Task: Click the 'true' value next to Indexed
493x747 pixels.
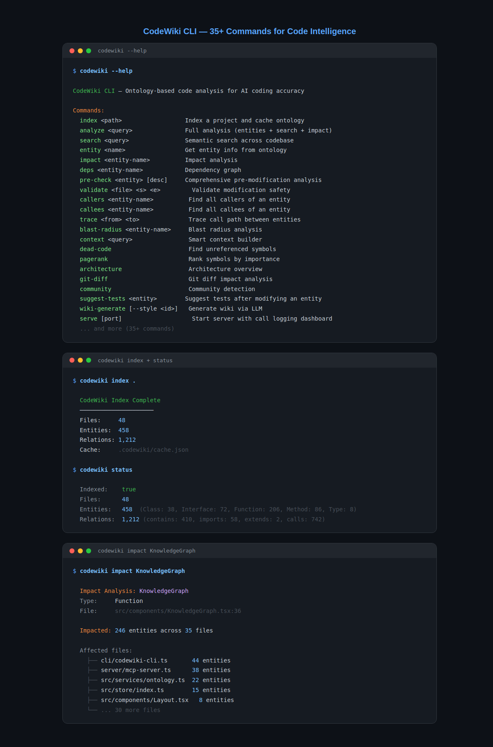Action: click(x=129, y=490)
